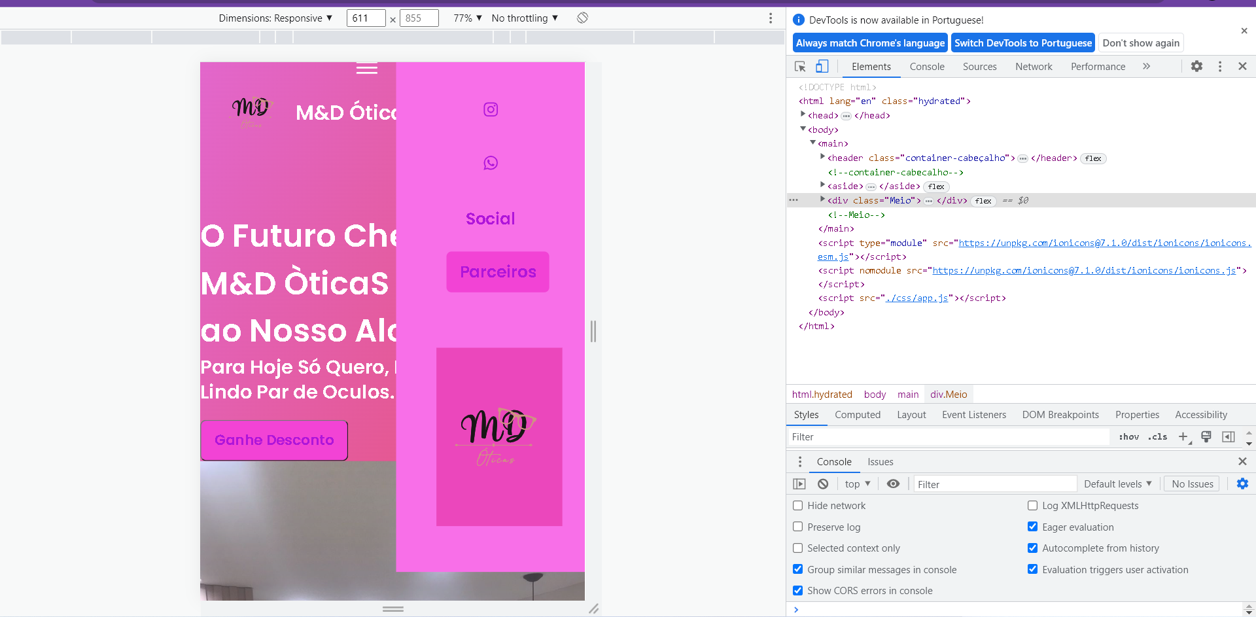The height and width of the screenshot is (617, 1256).
Task: Toggle computed styles sidebar icon
Action: (x=1229, y=436)
